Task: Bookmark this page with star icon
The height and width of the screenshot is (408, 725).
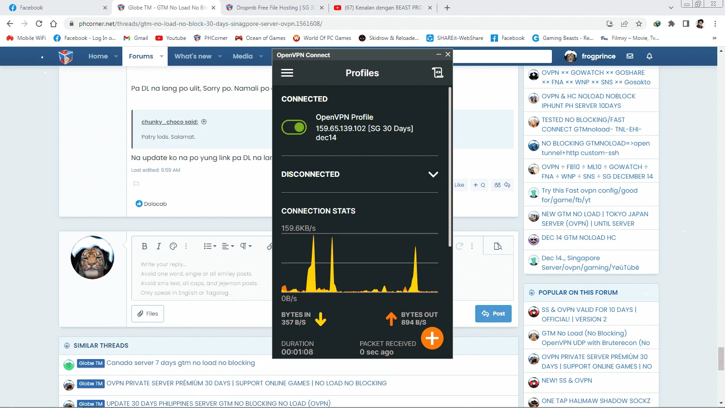Action: (x=639, y=24)
